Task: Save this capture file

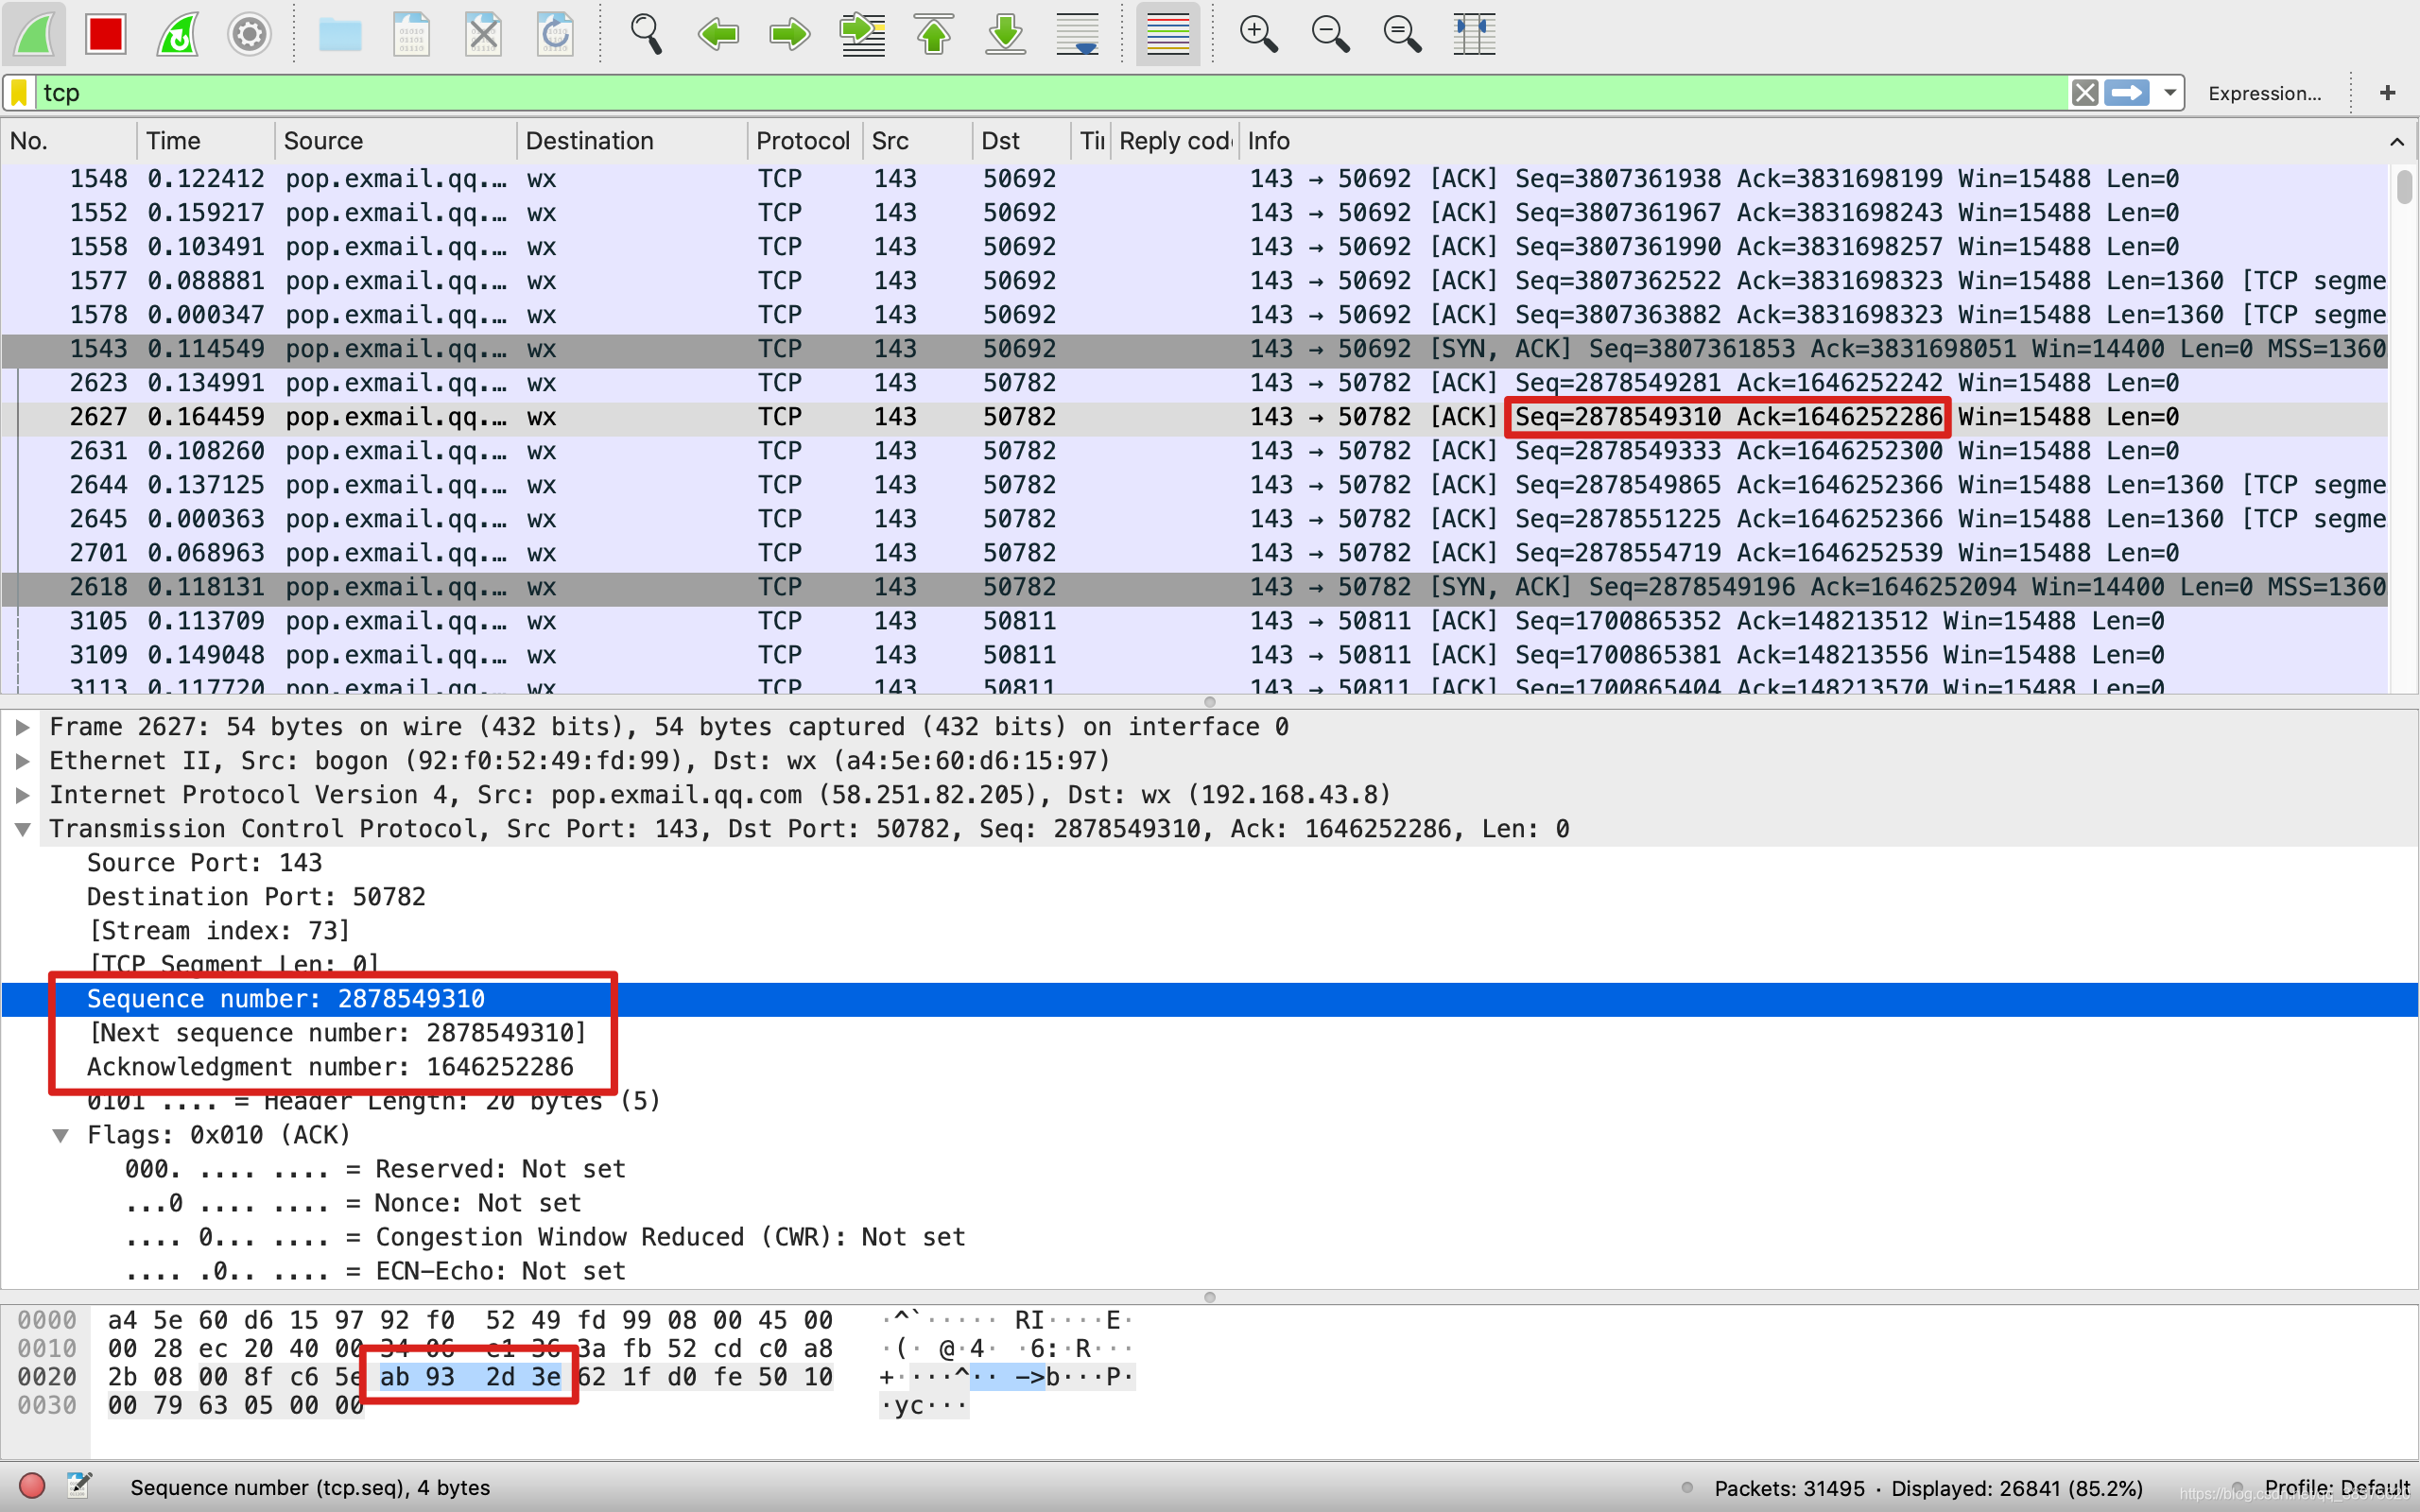Action: point(411,34)
